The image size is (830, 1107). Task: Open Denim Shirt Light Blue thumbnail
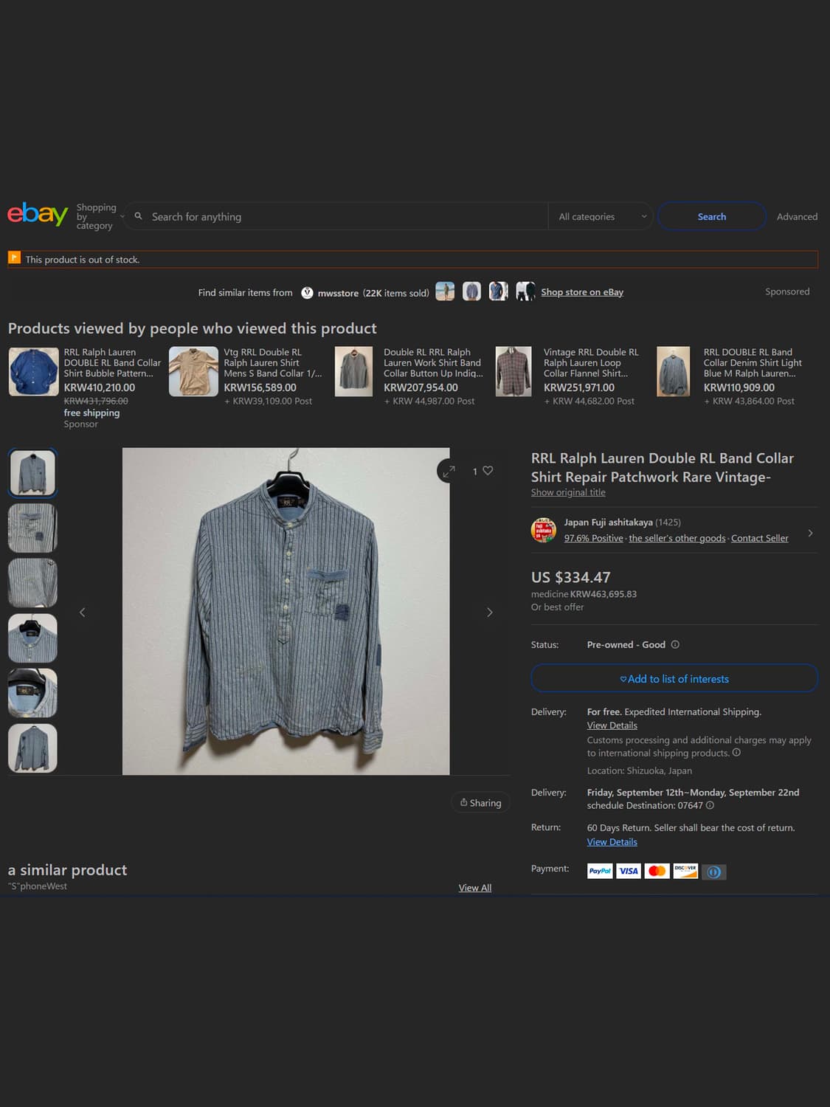pyautogui.click(x=674, y=372)
